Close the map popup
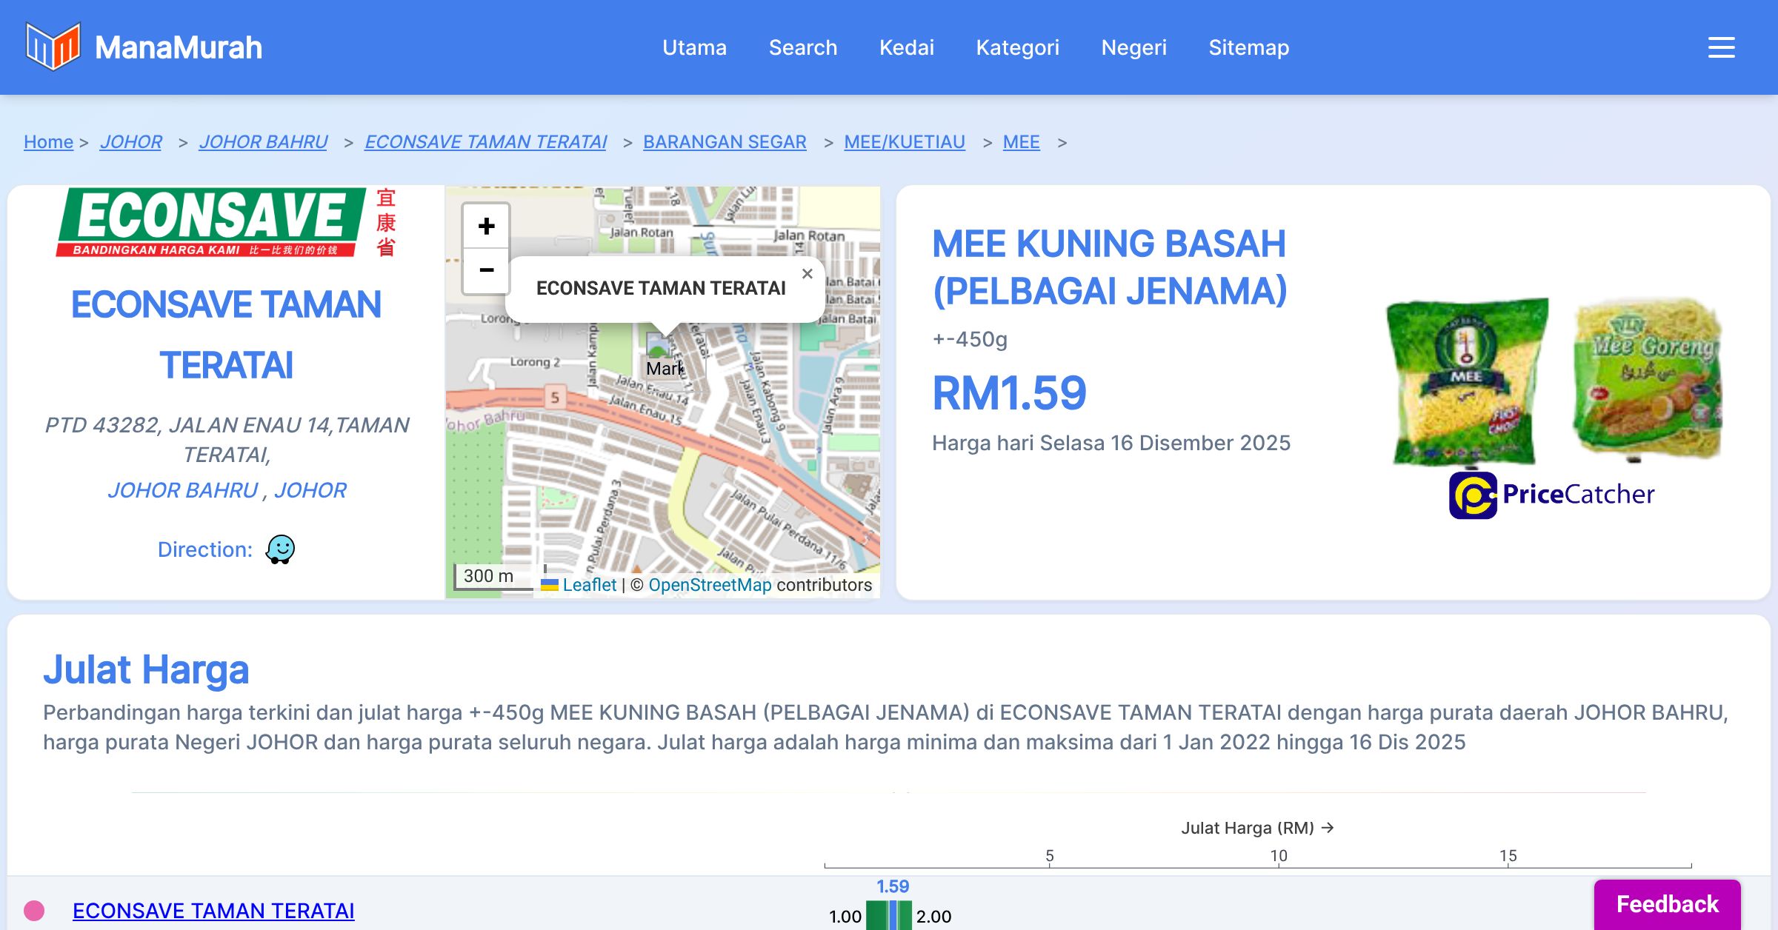The height and width of the screenshot is (930, 1778). coord(807,274)
